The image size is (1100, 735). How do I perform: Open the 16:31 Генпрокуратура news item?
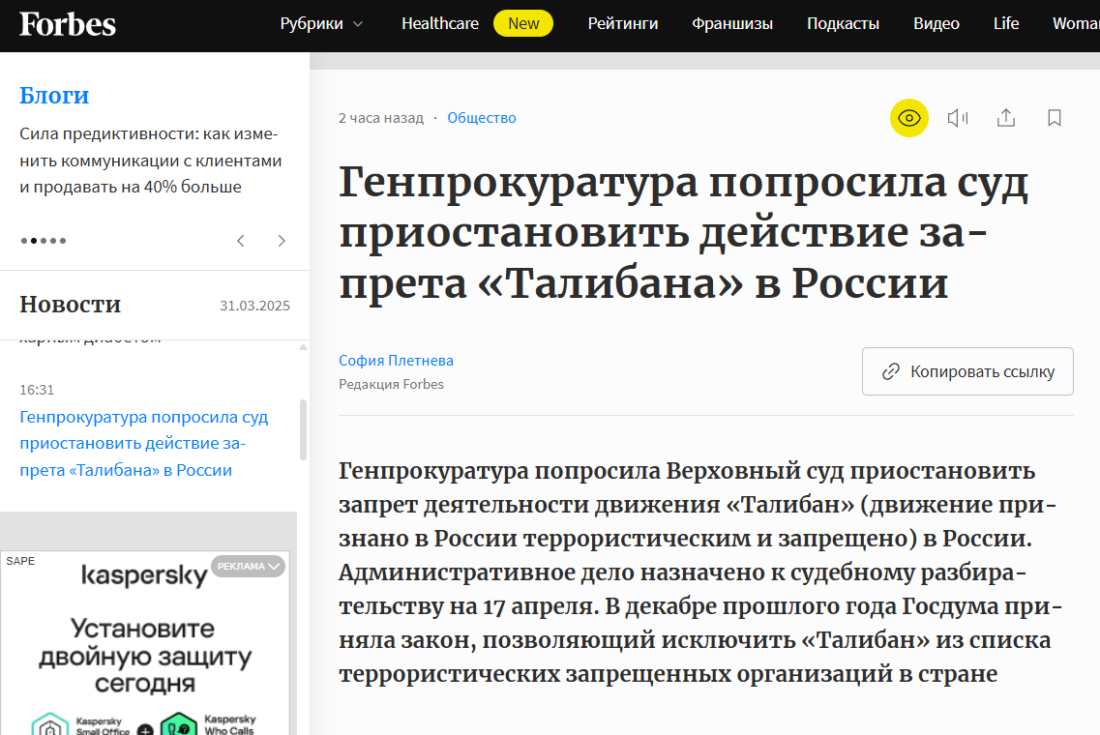[144, 444]
